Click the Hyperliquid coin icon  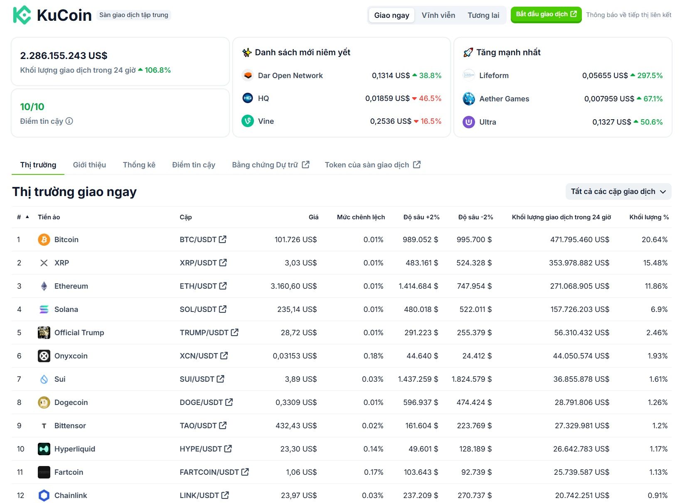(x=44, y=449)
